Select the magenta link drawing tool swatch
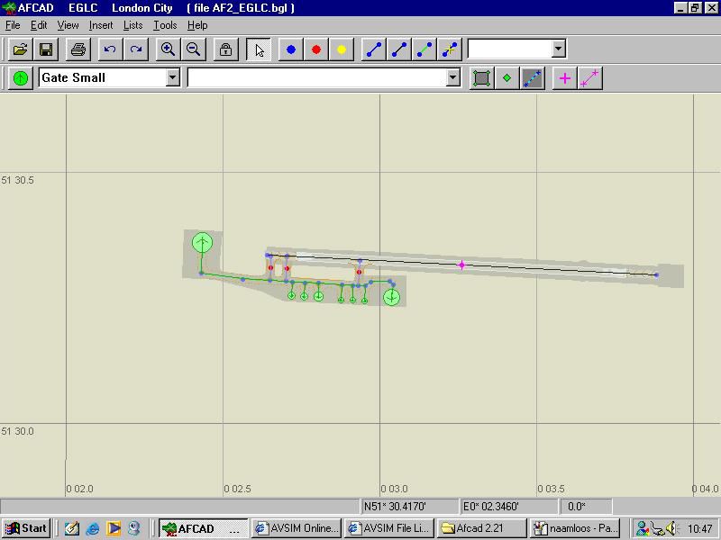The height and width of the screenshot is (540, 721). (x=588, y=78)
